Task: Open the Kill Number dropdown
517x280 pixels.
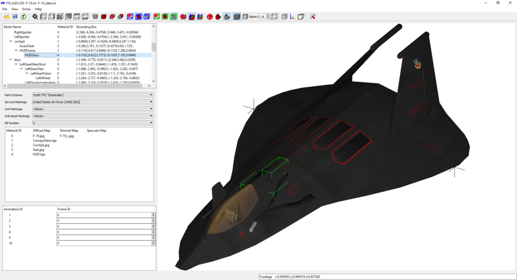Action: coord(93,123)
